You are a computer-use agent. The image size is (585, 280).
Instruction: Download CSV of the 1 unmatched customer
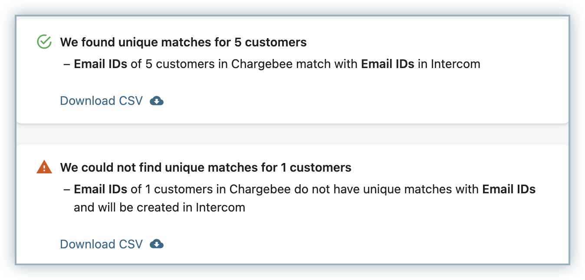coord(101,244)
